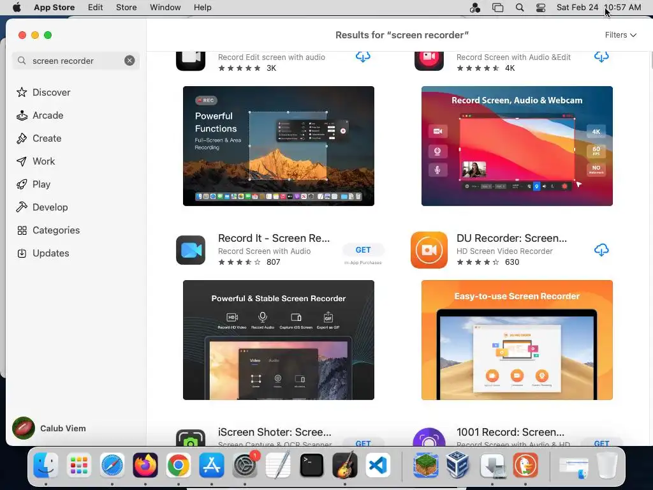653x490 pixels.
Task: Open the Help menu
Action: [202, 8]
